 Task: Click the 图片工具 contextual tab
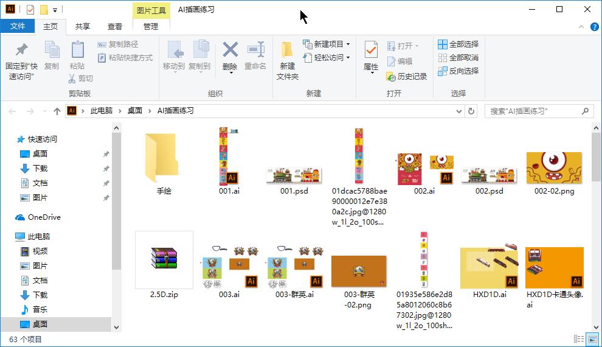[151, 10]
